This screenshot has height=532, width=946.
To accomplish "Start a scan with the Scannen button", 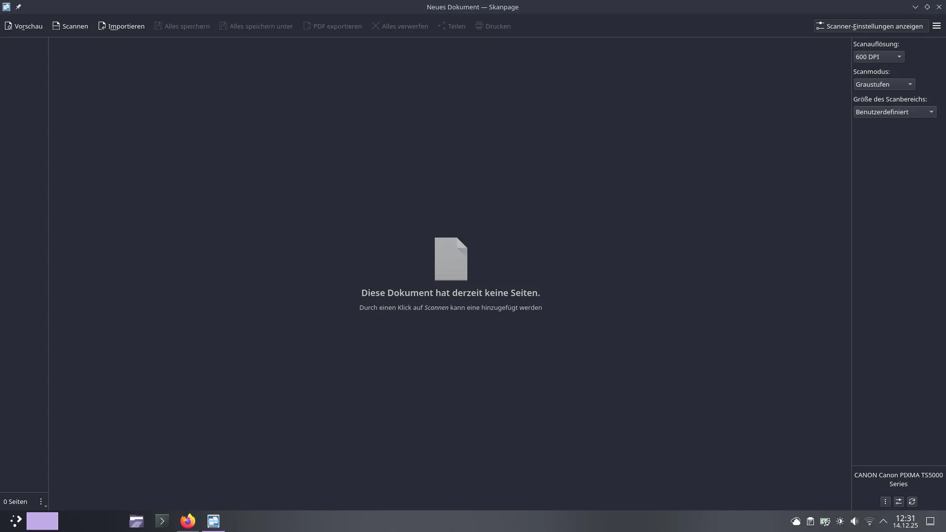I will [x=70, y=26].
